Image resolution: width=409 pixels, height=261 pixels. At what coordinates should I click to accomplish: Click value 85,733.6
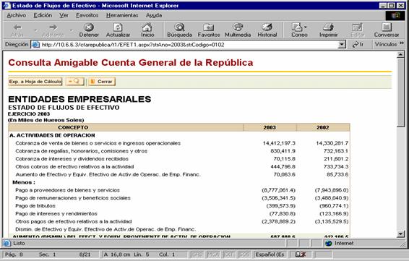coord(337,174)
